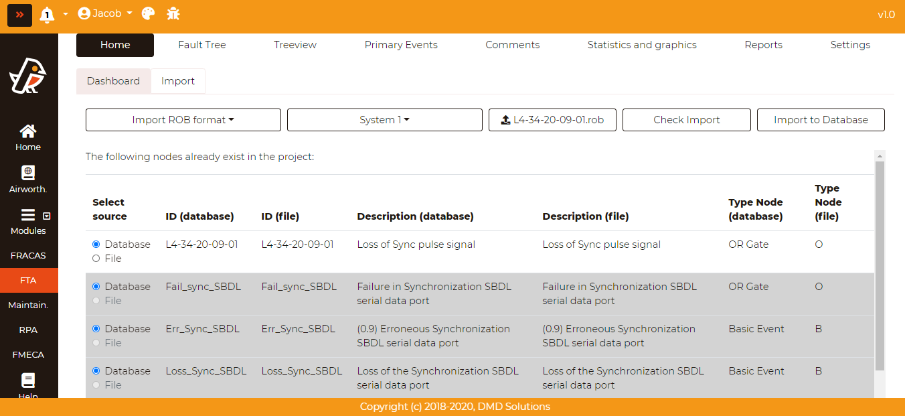This screenshot has width=905, height=416.
Task: Expand the Import ROB format dropdown
Action: (183, 120)
